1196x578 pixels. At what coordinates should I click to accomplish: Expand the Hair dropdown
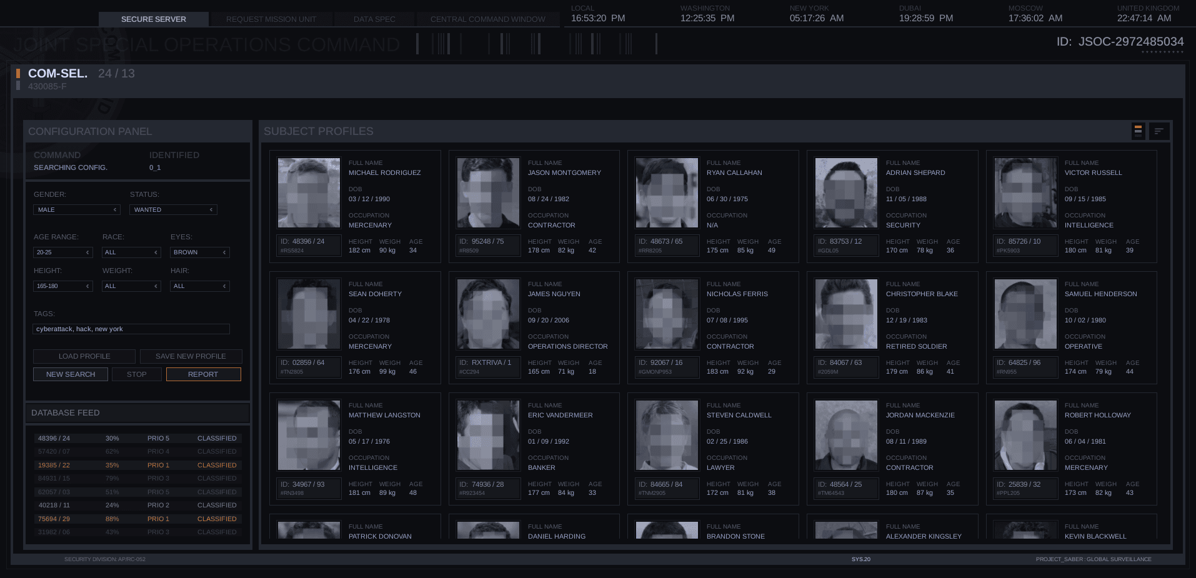200,286
